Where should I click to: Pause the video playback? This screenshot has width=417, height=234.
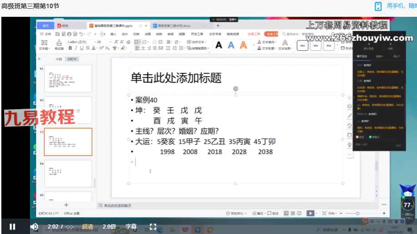click(12, 226)
